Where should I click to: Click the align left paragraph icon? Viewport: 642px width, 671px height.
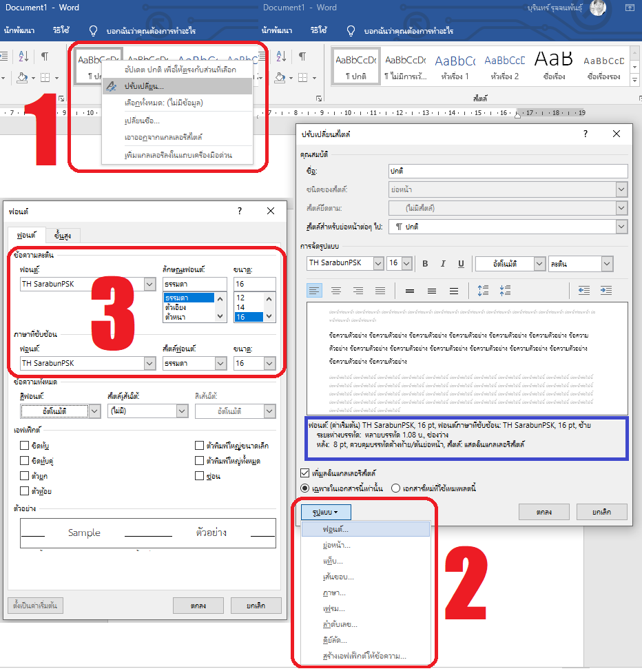coord(315,291)
